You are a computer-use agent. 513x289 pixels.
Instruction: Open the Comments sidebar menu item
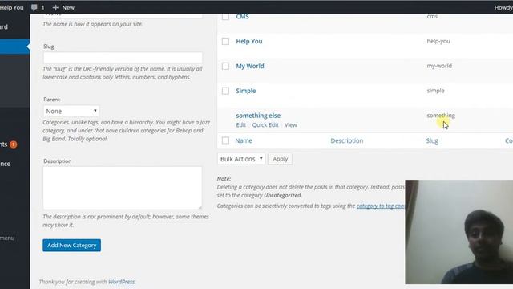point(9,144)
